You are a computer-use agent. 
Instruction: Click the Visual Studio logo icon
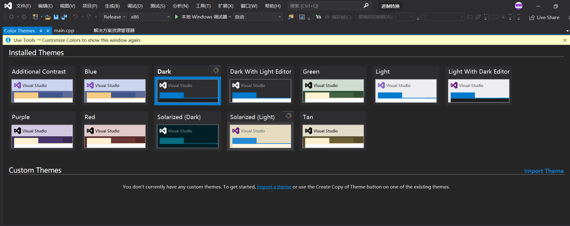pyautogui.click(x=8, y=6)
